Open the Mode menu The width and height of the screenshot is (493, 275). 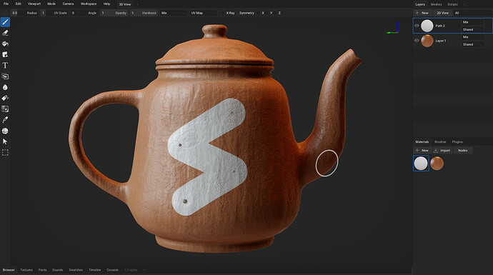pos(51,4)
